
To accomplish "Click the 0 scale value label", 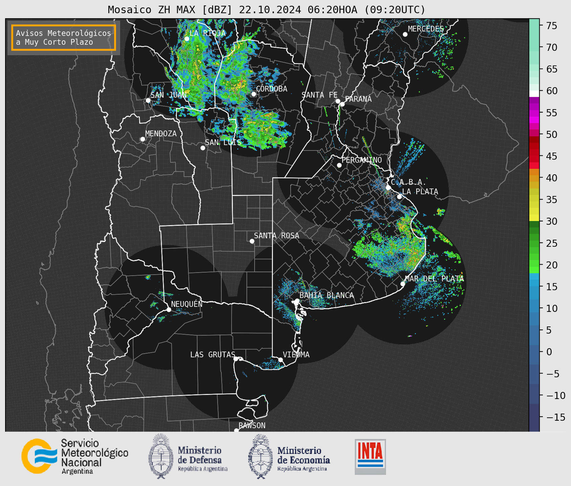I will pyautogui.click(x=549, y=352).
